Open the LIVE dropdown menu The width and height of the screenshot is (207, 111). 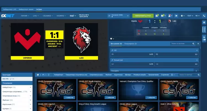point(36,16)
